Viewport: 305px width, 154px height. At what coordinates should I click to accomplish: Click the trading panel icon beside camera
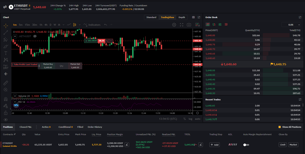[x=197, y=25]
